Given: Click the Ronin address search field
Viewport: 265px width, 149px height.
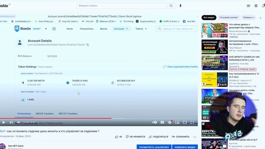Looking at the screenshot, I should coord(177,29).
